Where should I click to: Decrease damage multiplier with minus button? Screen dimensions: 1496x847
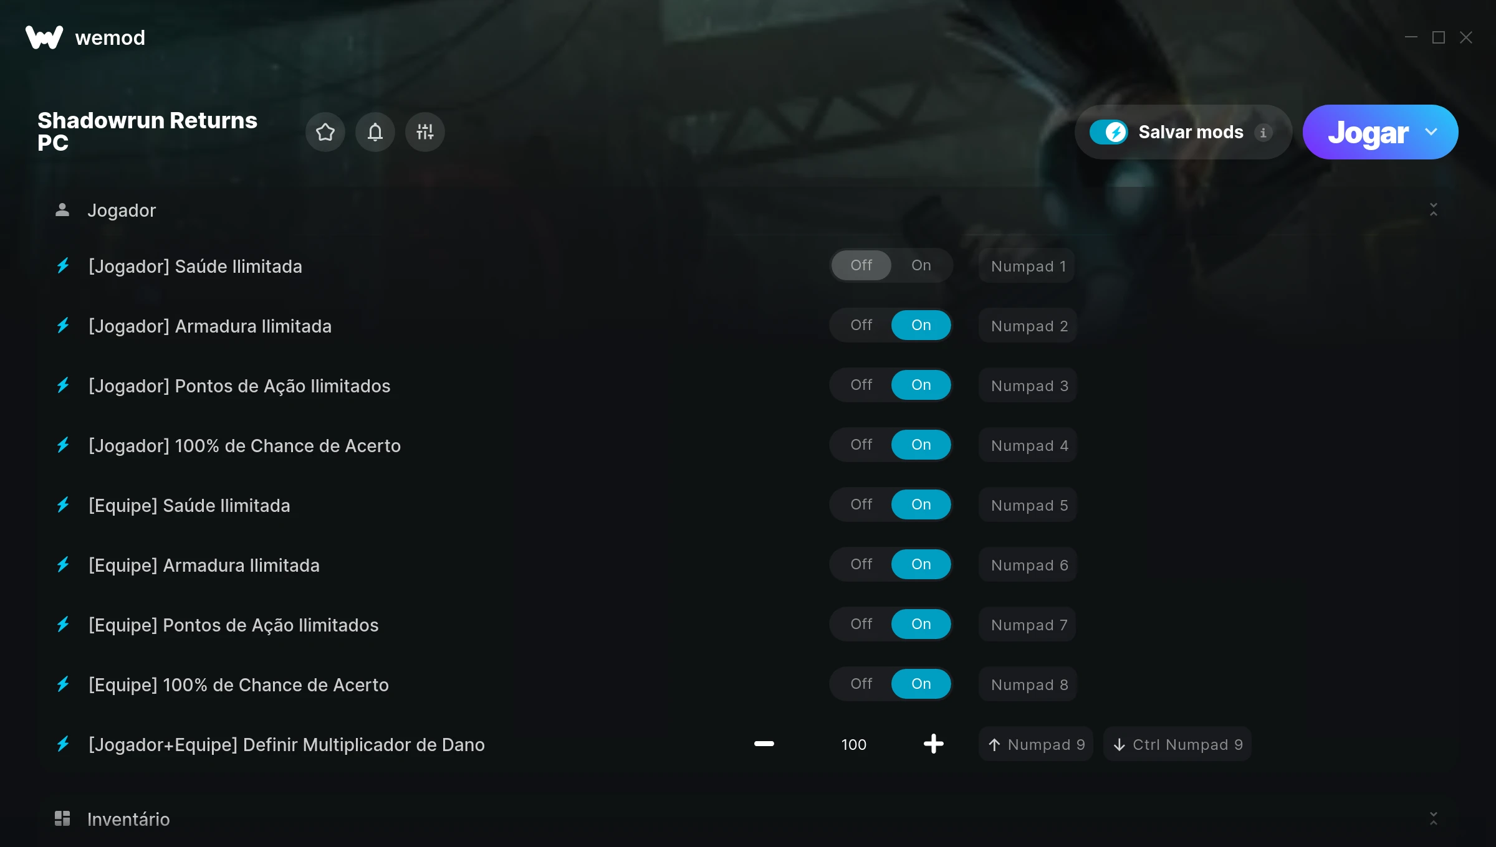pos(764,744)
